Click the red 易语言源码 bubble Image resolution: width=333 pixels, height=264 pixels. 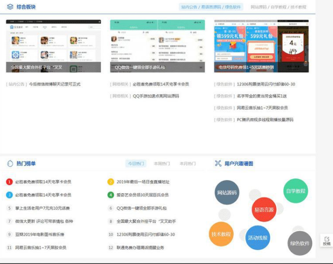263,210
